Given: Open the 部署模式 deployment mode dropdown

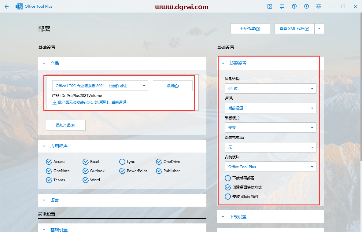Looking at the screenshot, I should (x=270, y=127).
